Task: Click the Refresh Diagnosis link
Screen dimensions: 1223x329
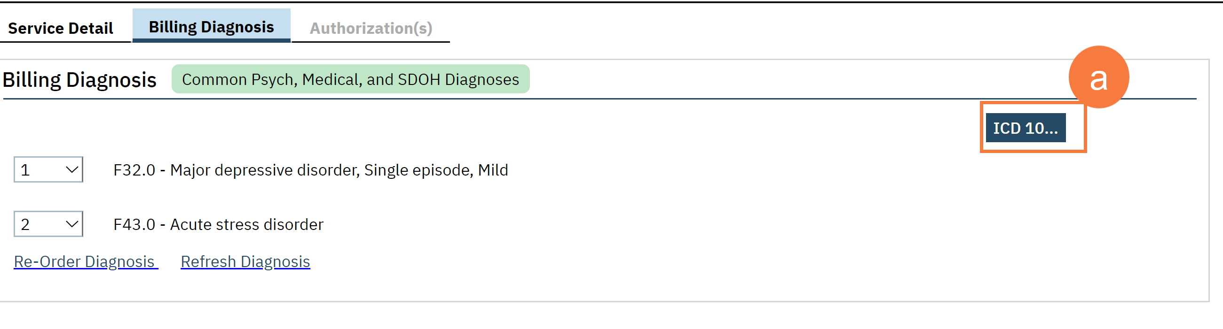Action: [245, 262]
